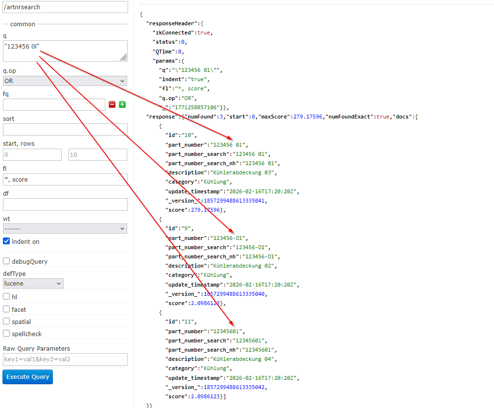The width and height of the screenshot is (494, 408).
Task: Click the rows field containing 10
Action: pyautogui.click(x=98, y=154)
